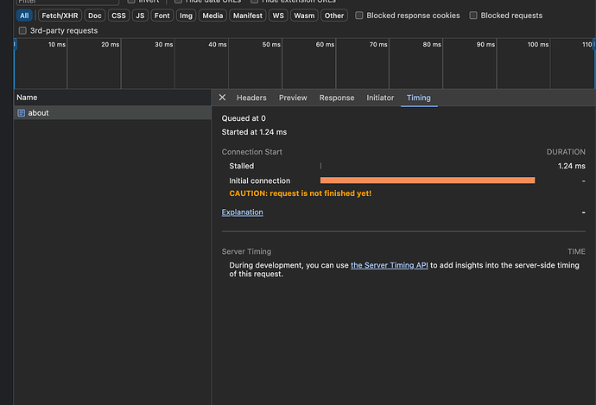Open the Server Timing API link
This screenshot has height=405, width=596.
390,265
